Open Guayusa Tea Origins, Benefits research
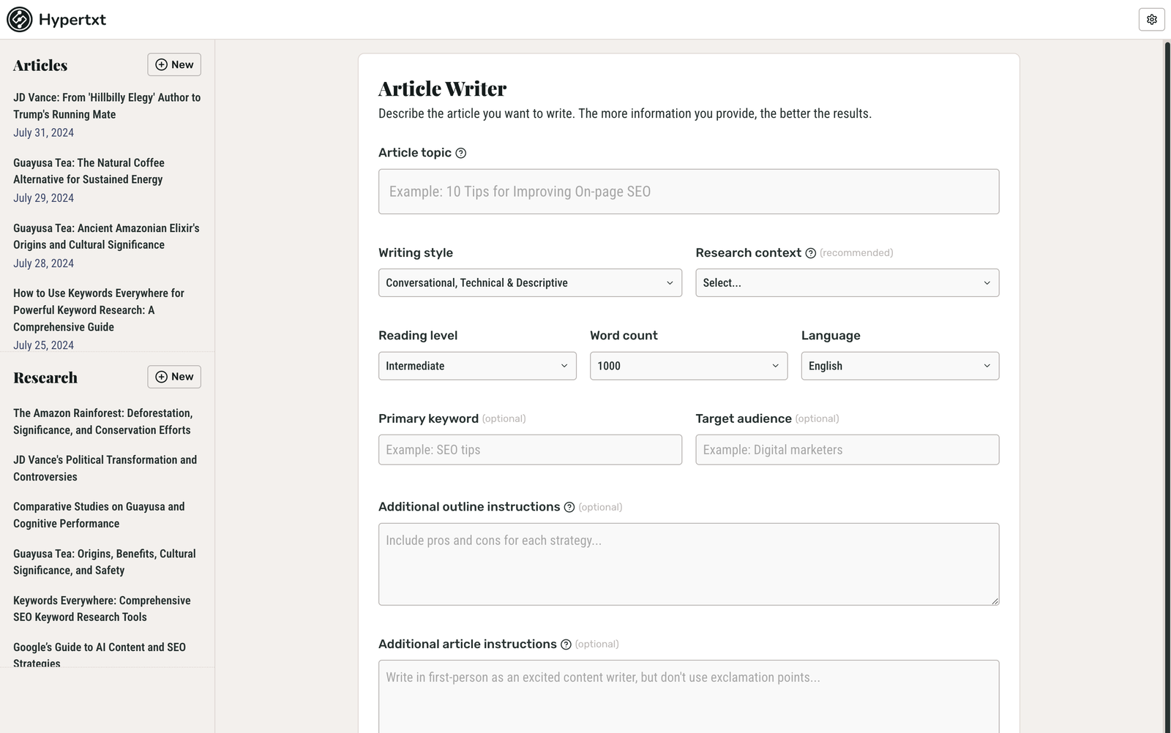Screen dimensions: 1171x733 pyautogui.click(x=105, y=562)
